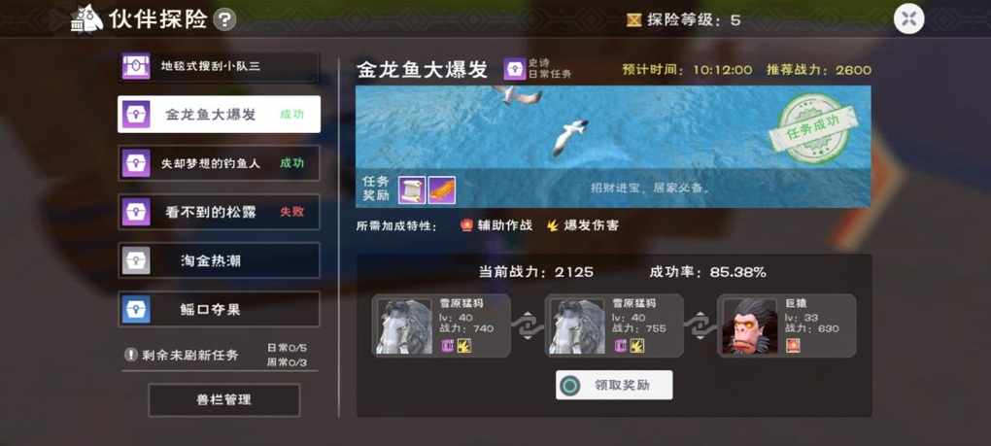Click the blue chest icon beside 蝠口夺果
Image resolution: width=991 pixels, height=446 pixels.
tap(137, 309)
